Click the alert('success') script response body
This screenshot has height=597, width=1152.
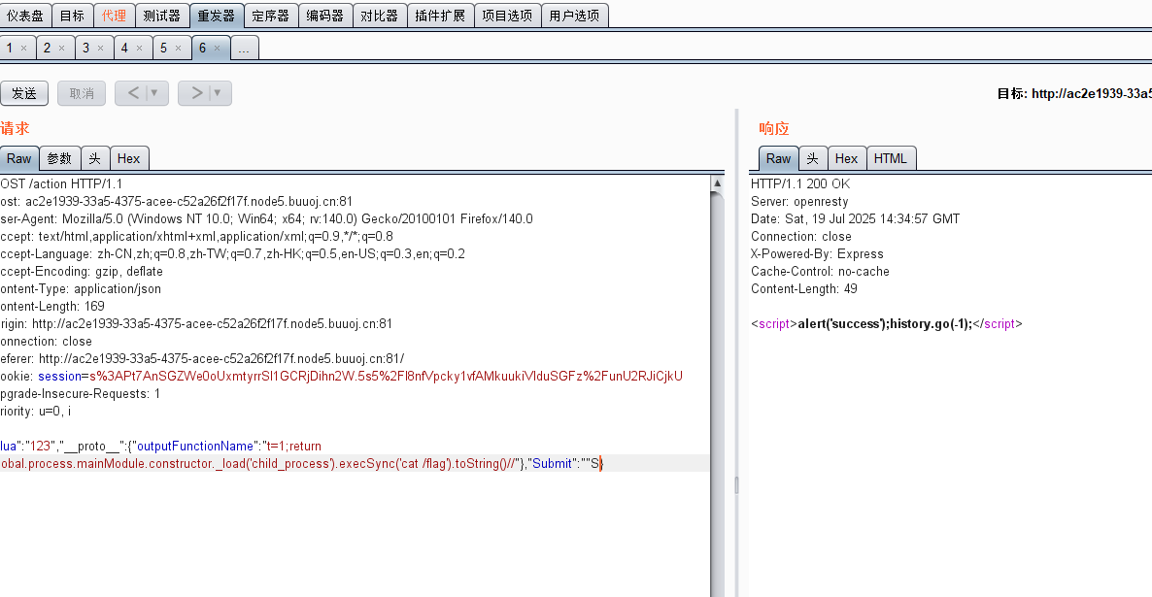pos(886,324)
